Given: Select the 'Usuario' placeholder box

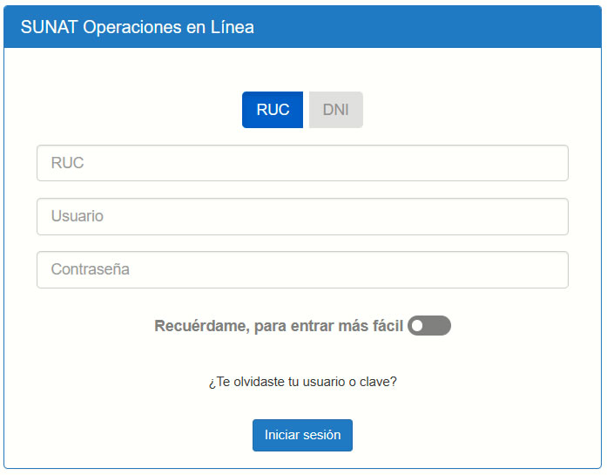Looking at the screenshot, I should (x=302, y=216).
